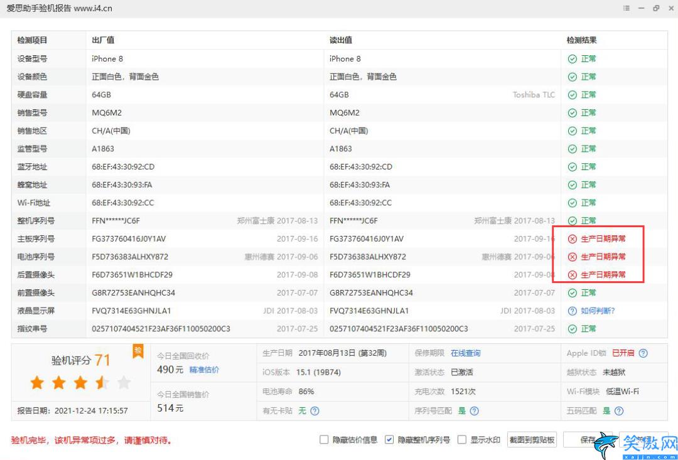Click the charge count 1521次 value
This screenshot has height=460, width=678.
tap(463, 392)
